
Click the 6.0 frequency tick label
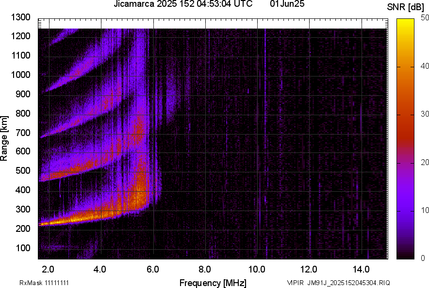point(152,270)
